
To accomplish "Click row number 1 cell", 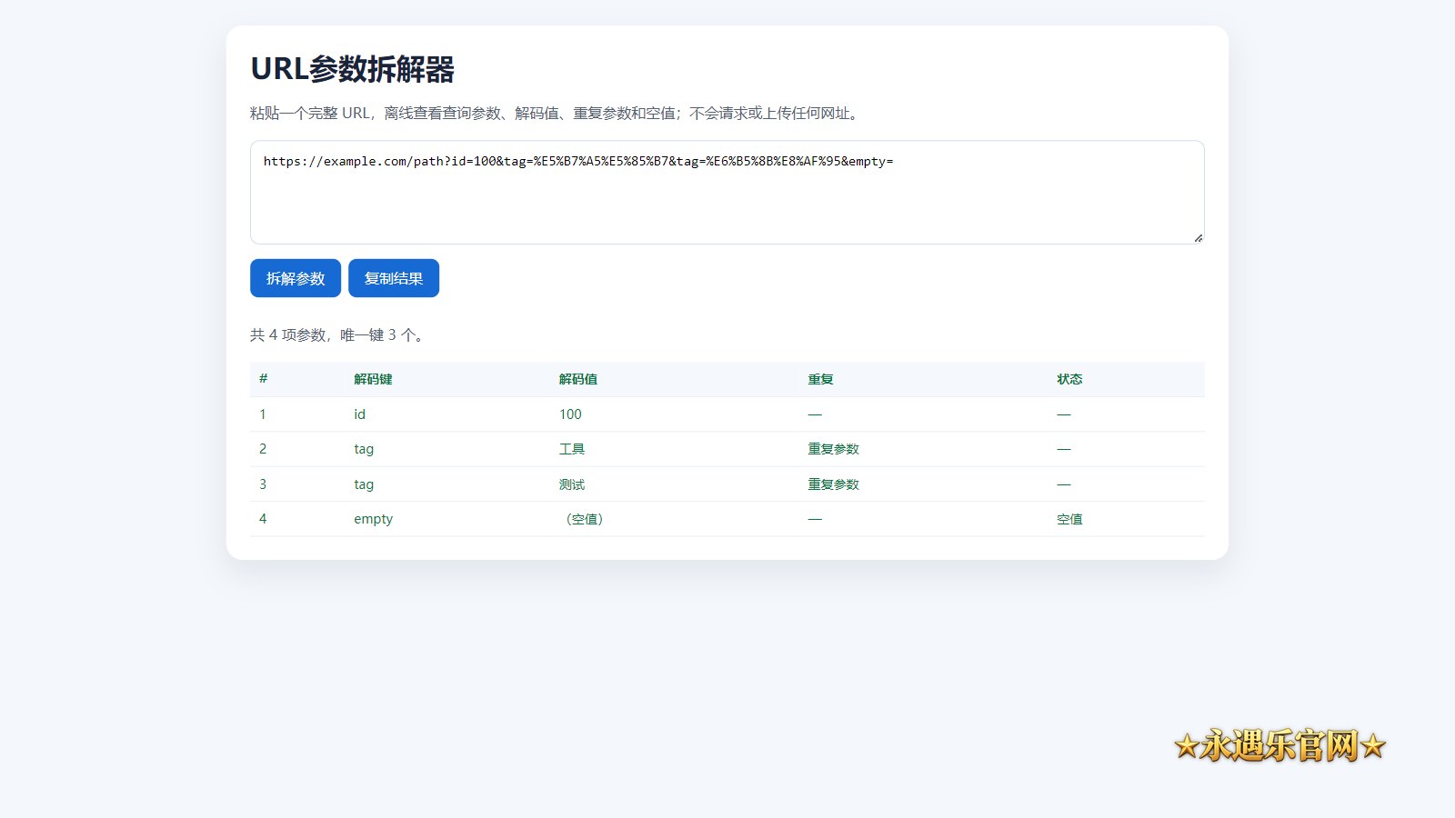I will (x=263, y=414).
